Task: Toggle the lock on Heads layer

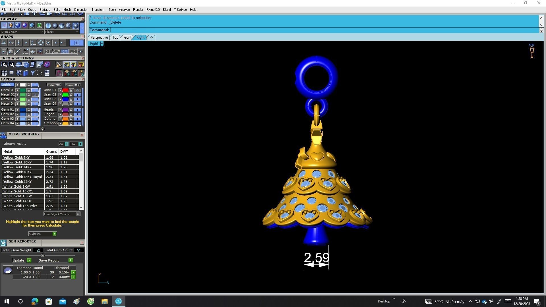Action: coord(71,110)
